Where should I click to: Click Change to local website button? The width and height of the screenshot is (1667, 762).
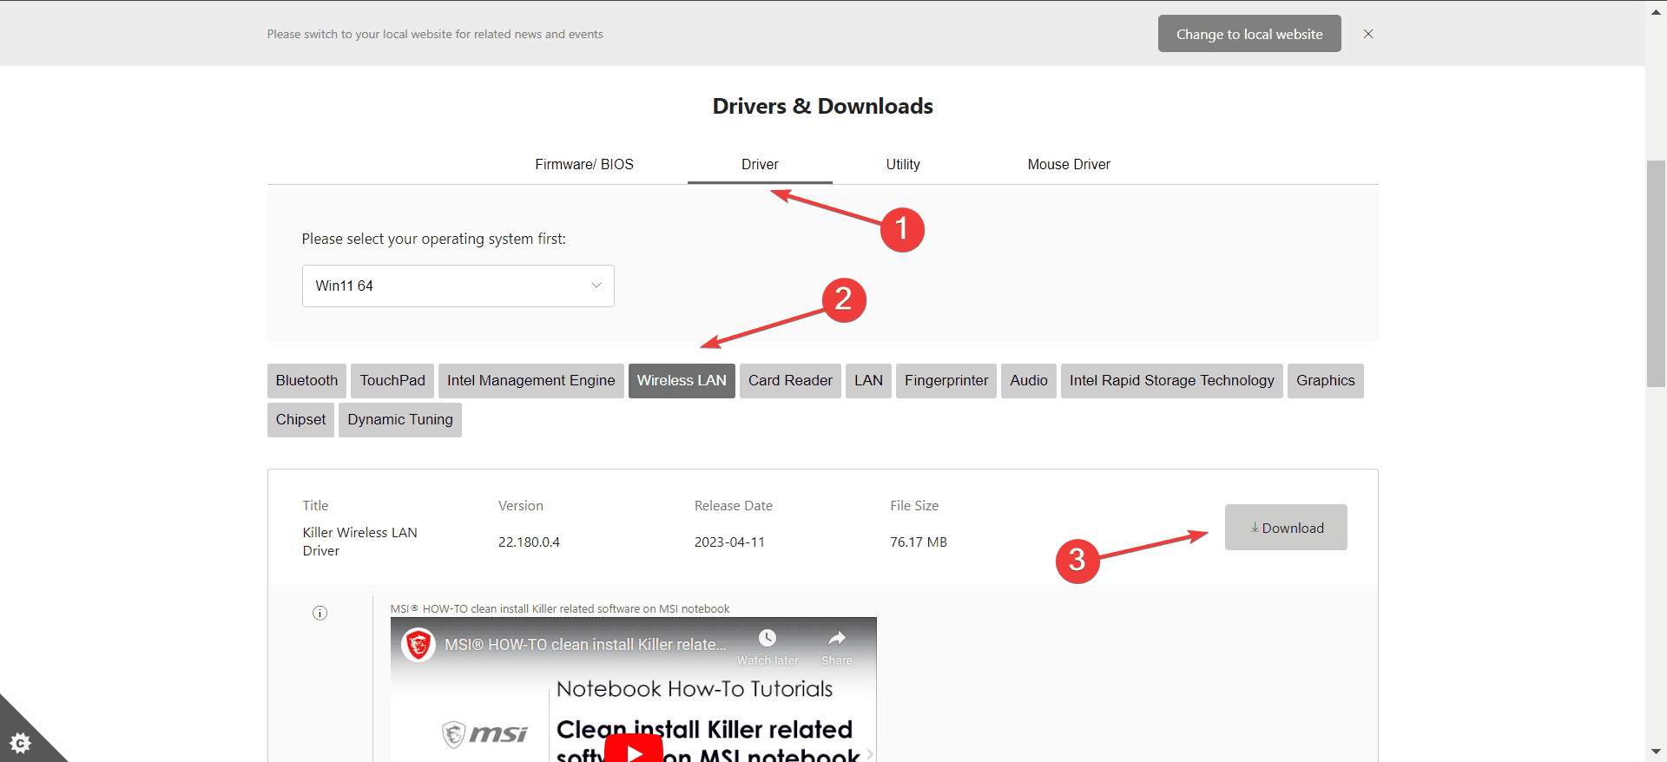1249,34
